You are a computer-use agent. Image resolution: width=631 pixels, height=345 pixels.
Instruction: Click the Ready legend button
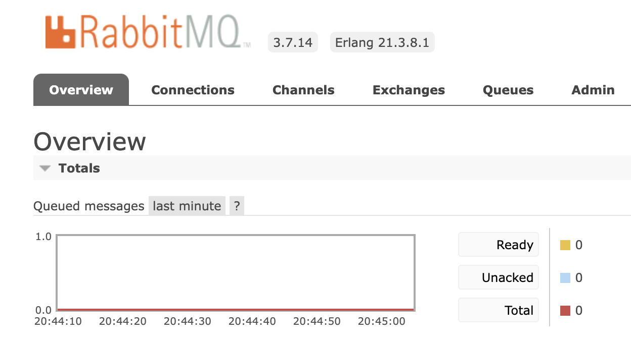pyautogui.click(x=498, y=244)
